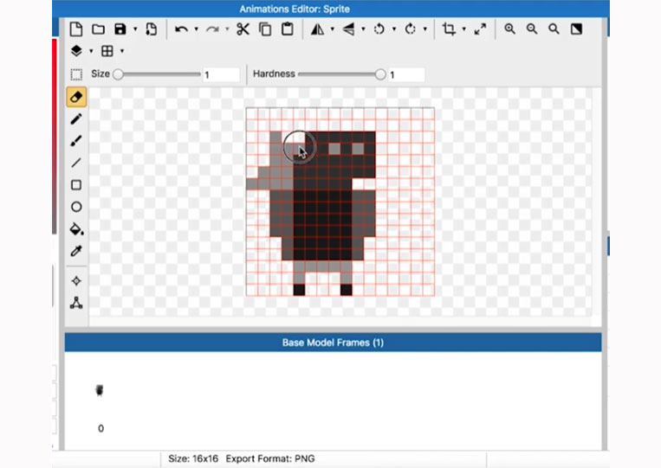The height and width of the screenshot is (468, 661).
Task: Open the crop options dropdown arrow
Action: tap(463, 29)
